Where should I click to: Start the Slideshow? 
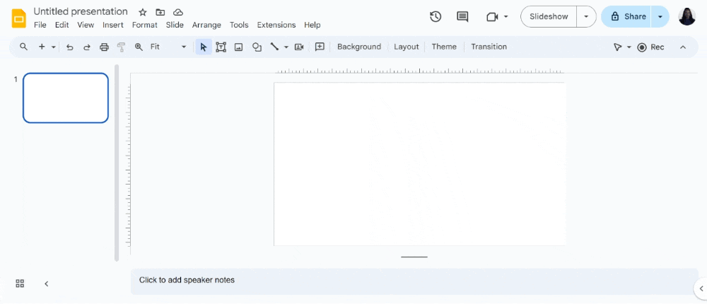point(549,17)
